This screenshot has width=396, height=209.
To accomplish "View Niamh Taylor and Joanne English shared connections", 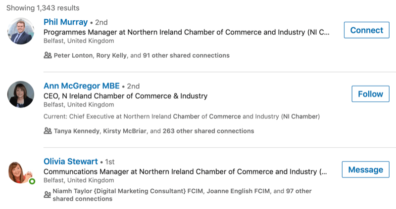I will click(x=182, y=195).
